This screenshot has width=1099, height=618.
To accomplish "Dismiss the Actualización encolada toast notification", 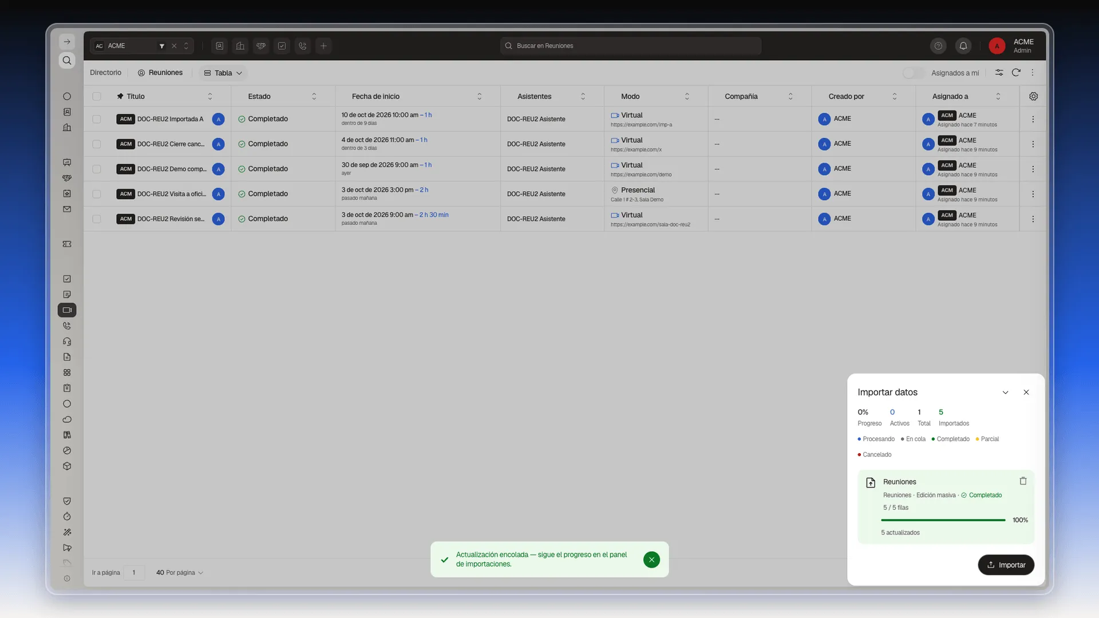I will point(651,560).
